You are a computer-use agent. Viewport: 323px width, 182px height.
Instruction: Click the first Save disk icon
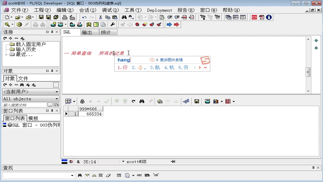(41, 17)
